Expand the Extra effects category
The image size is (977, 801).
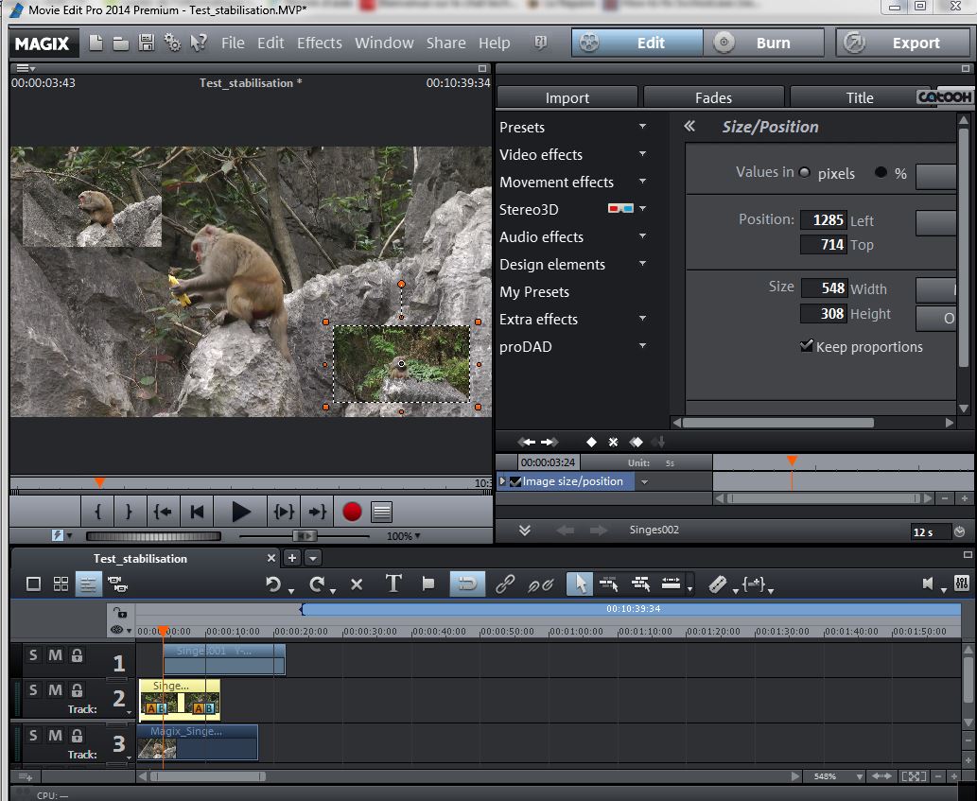642,319
